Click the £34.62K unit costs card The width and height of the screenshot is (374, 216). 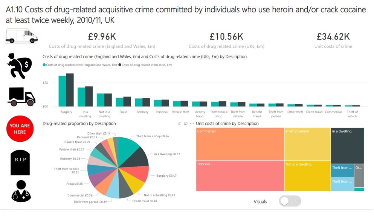pyautogui.click(x=333, y=41)
